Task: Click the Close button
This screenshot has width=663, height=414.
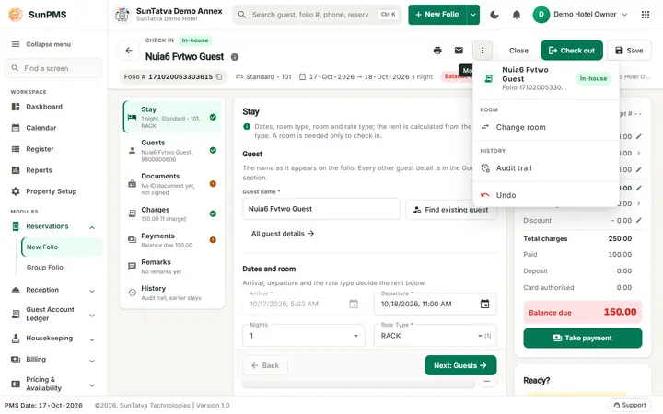Action: tap(518, 51)
